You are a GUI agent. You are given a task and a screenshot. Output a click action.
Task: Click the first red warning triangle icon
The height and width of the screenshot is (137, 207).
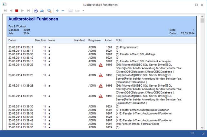(100, 65)
